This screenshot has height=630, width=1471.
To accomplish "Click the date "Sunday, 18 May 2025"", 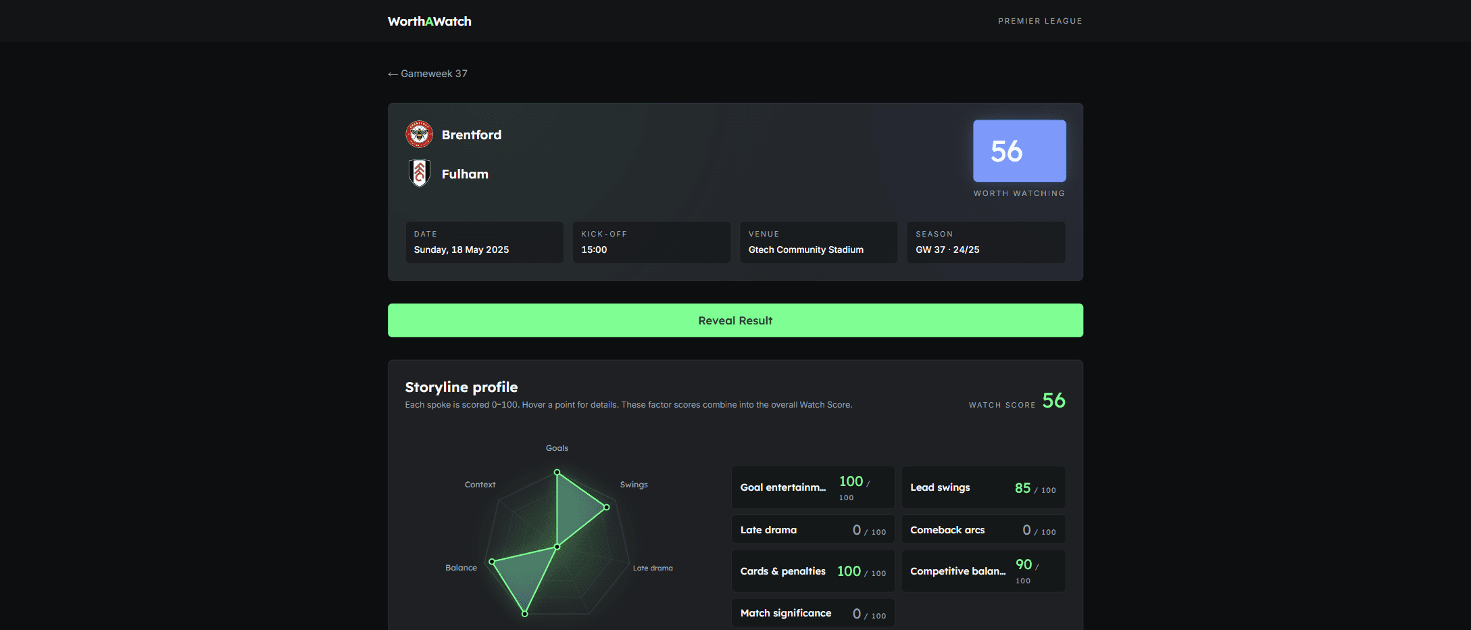I will pos(462,249).
